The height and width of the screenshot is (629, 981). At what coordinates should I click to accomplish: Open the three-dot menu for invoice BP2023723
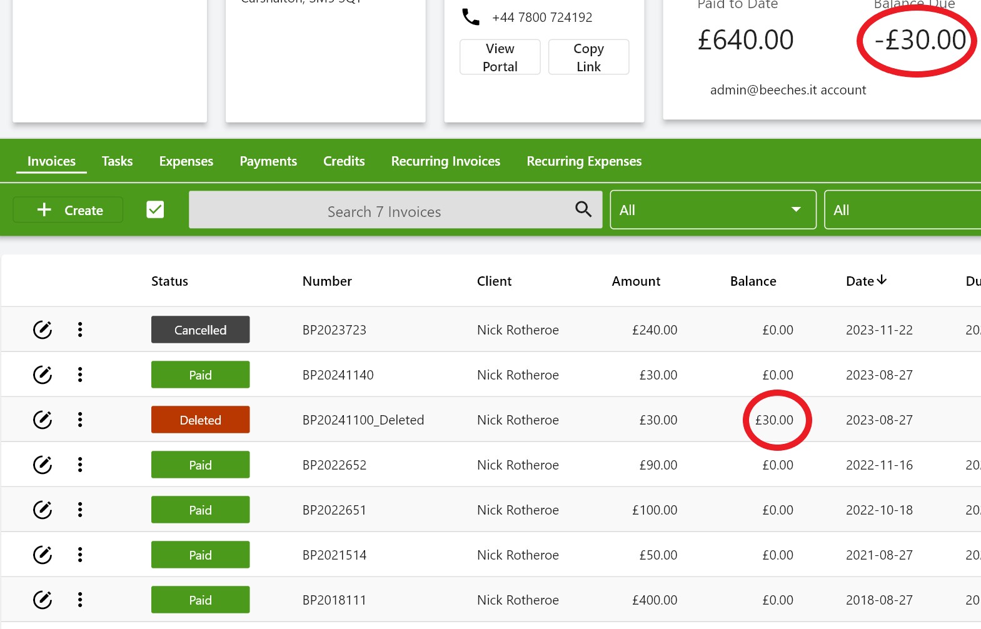(x=80, y=330)
